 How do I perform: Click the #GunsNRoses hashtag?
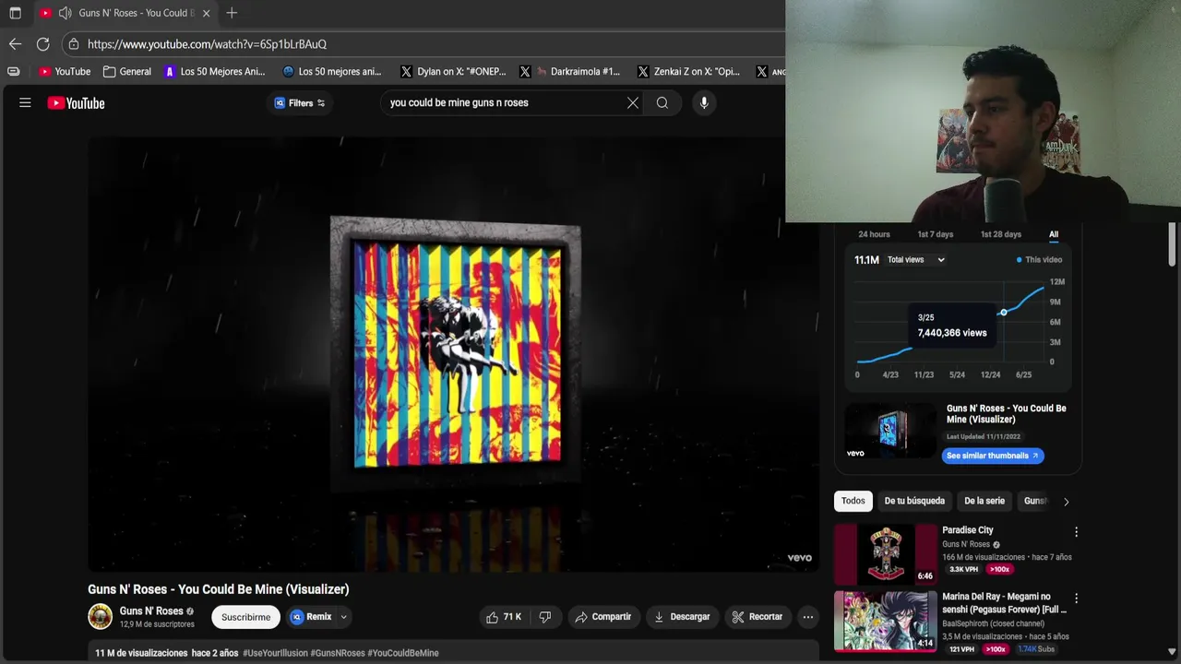[338, 653]
